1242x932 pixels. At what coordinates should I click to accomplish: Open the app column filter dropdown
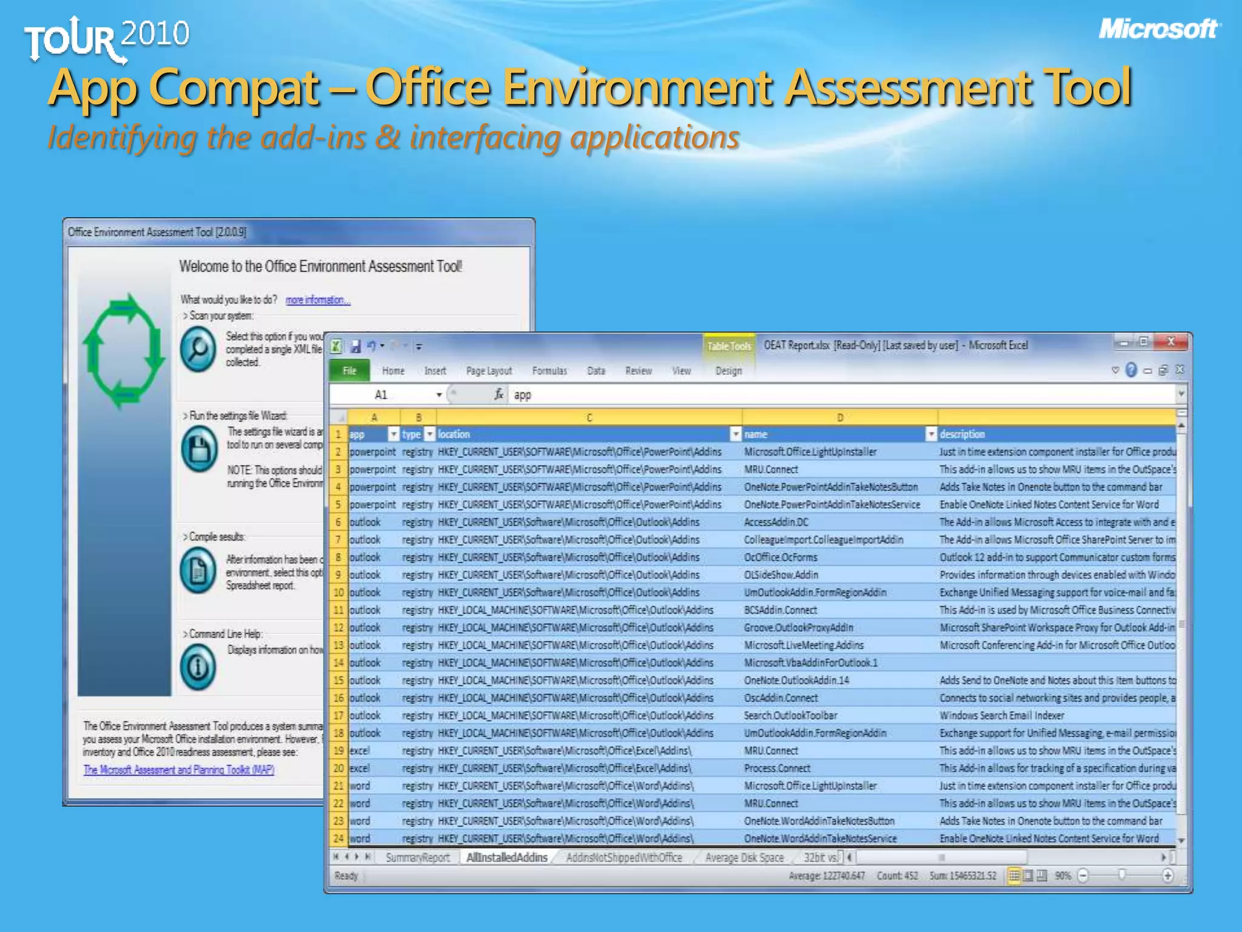[x=394, y=434]
